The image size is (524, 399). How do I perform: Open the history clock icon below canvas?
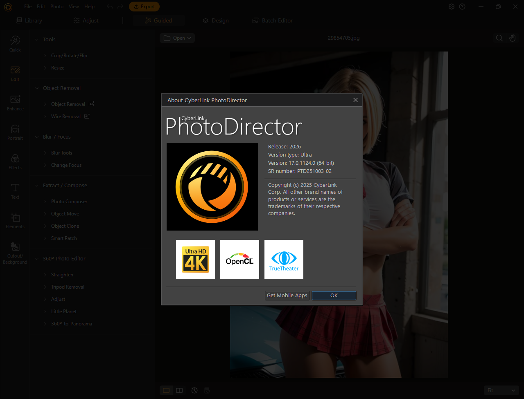point(194,390)
